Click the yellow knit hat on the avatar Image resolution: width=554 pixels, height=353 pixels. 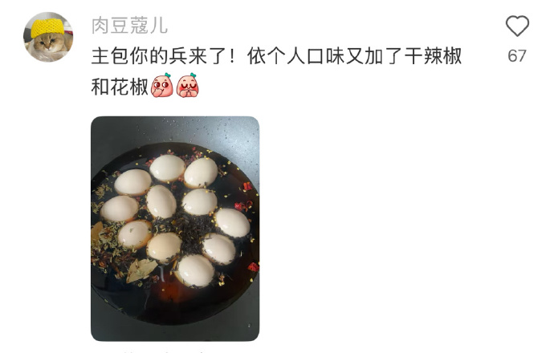pos(47,27)
